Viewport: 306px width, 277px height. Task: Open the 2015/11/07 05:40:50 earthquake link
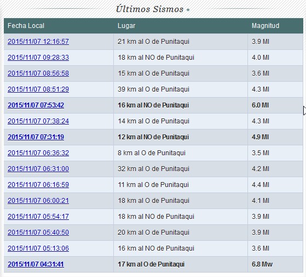[x=38, y=233]
